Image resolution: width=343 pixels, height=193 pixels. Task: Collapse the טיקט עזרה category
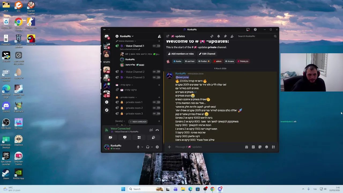[x=125, y=85]
